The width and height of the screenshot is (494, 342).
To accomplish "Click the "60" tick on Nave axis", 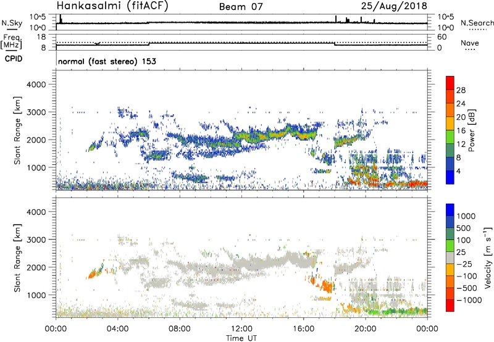I will click(442, 37).
